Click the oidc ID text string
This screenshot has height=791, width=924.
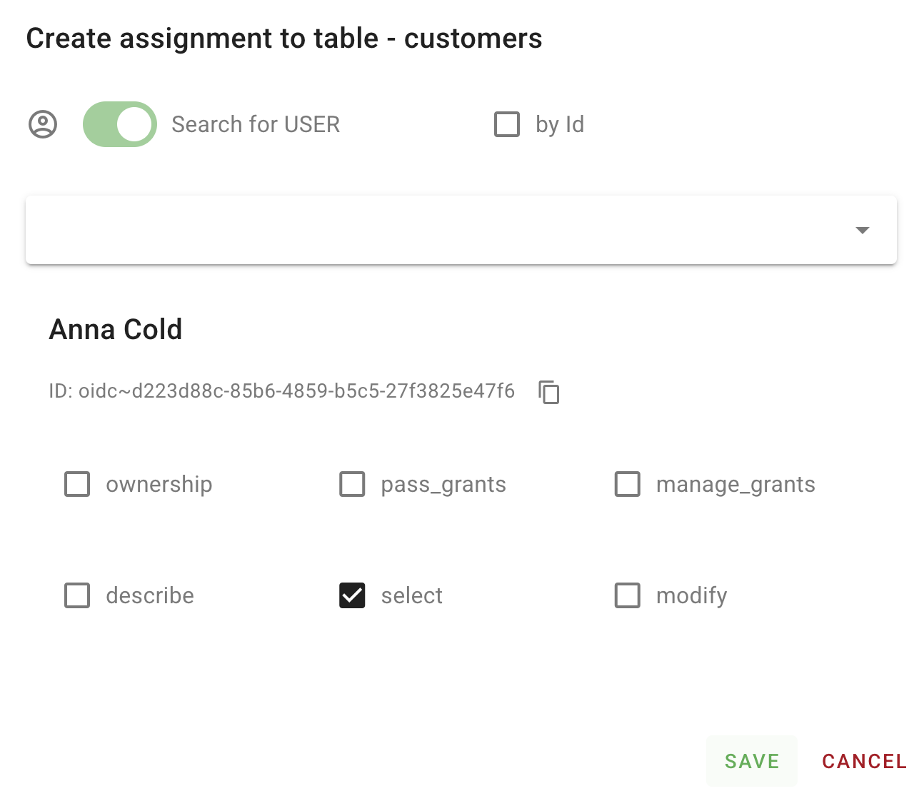(282, 391)
